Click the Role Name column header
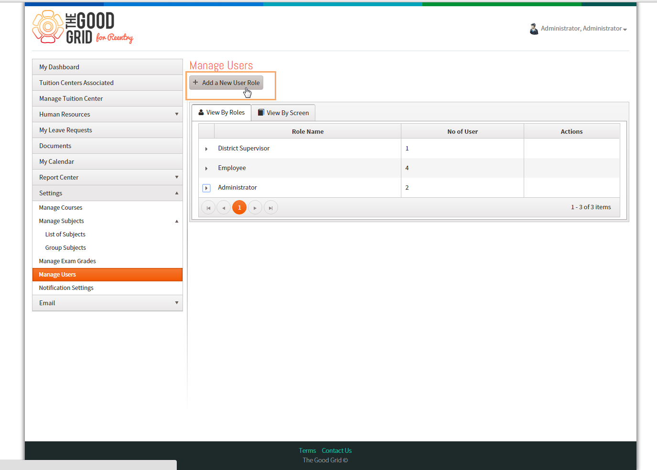 pos(308,131)
